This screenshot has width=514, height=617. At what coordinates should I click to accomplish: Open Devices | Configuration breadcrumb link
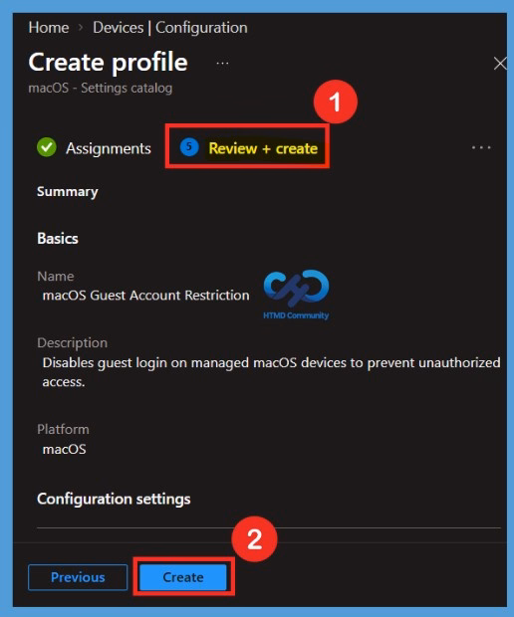[170, 28]
